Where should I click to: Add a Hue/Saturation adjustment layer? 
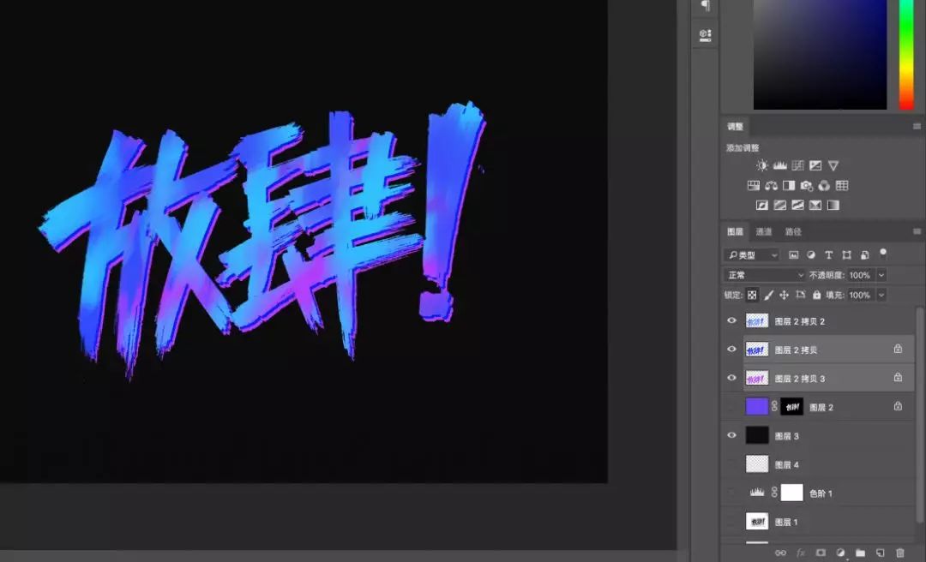coord(753,185)
